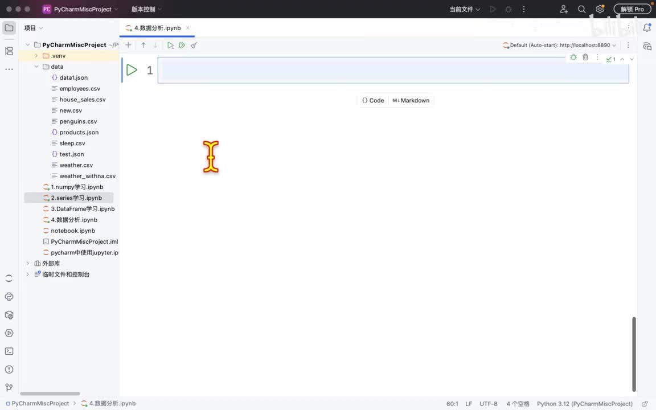
Task: Open the Git version control tool window
Action: 9,387
